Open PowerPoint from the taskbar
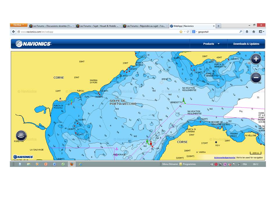 coord(46,164)
